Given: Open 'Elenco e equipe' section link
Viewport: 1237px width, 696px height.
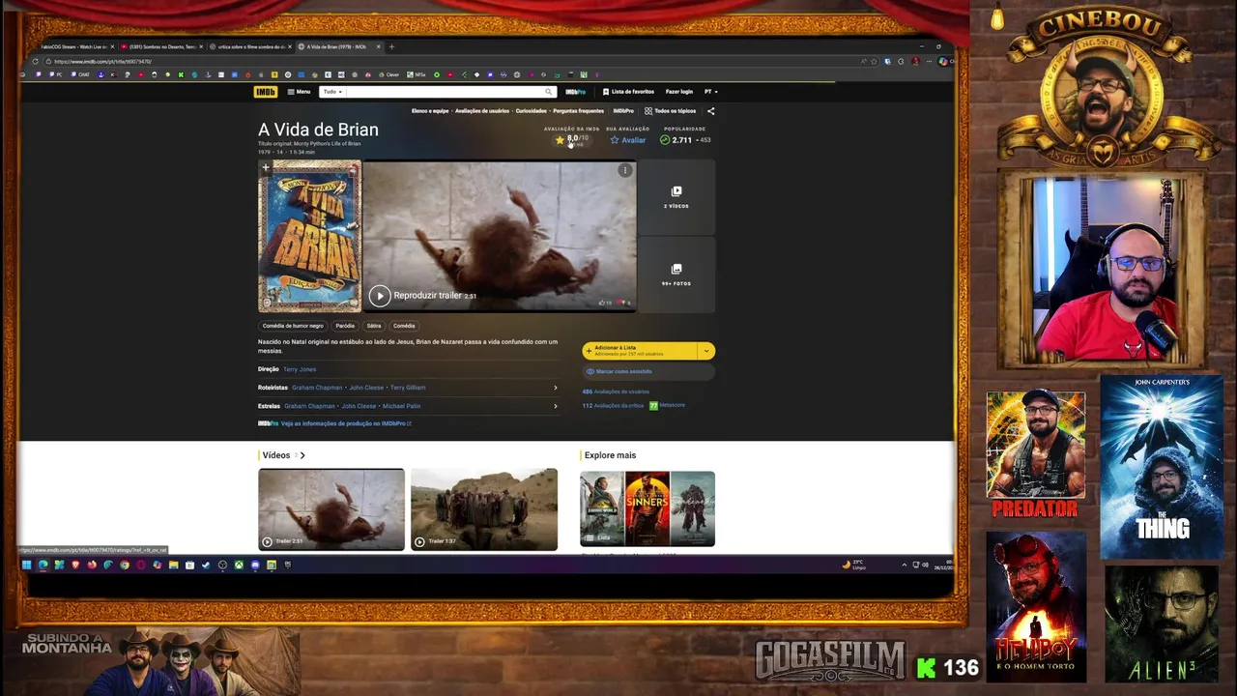Looking at the screenshot, I should [430, 111].
